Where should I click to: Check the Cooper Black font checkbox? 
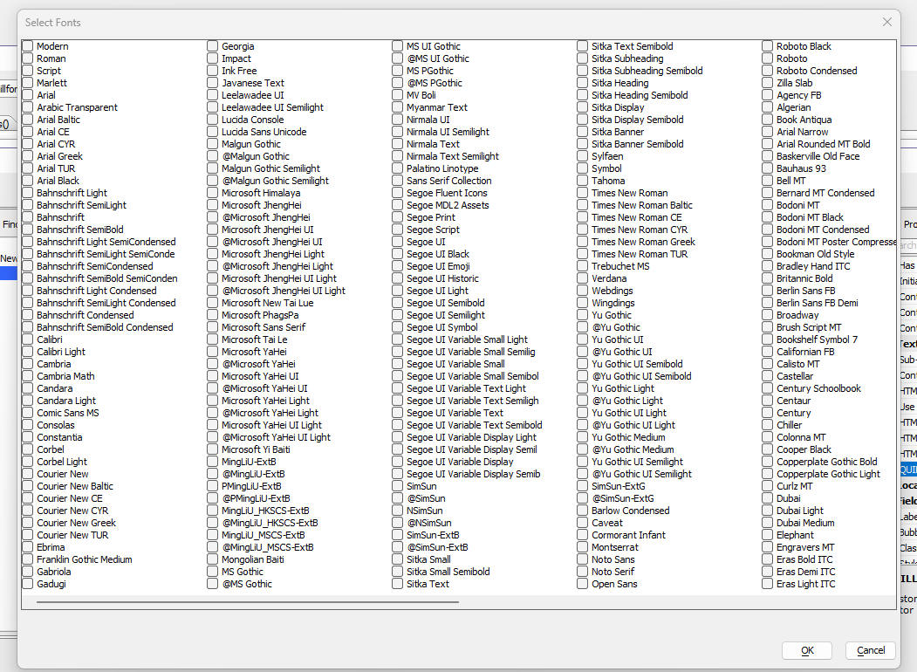point(768,449)
